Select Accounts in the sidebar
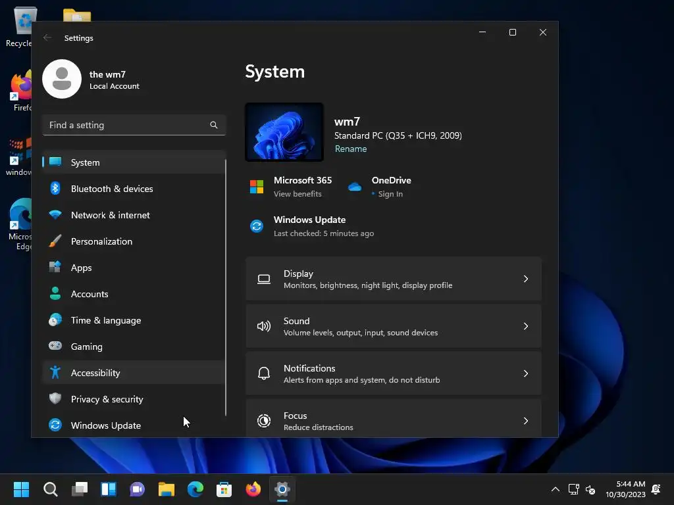 (134, 294)
